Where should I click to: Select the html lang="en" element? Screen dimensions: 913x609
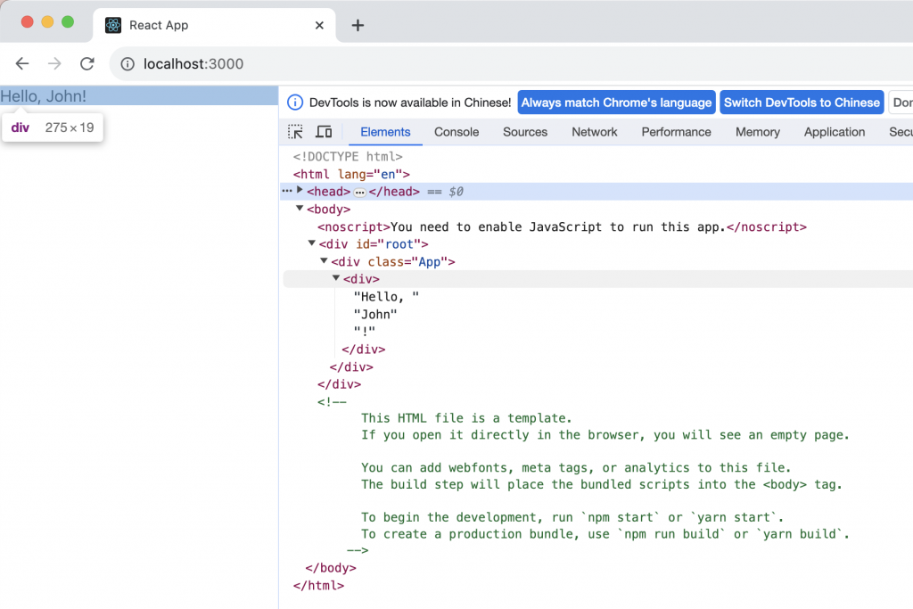[351, 174]
